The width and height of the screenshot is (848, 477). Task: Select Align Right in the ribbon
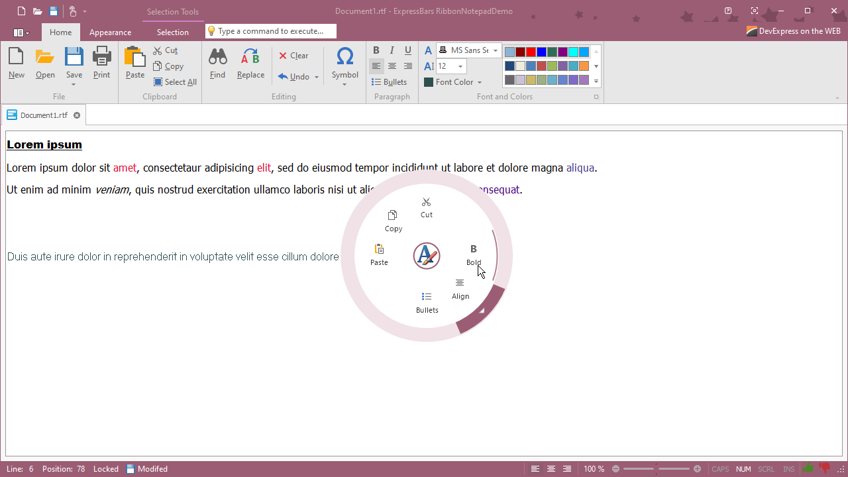408,66
